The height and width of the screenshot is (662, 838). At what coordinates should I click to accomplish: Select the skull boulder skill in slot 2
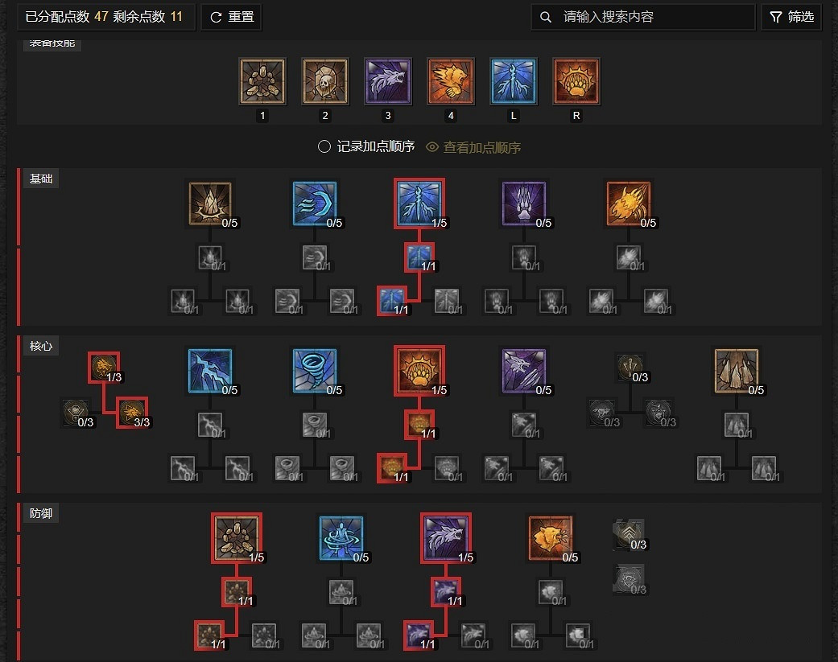tap(325, 81)
